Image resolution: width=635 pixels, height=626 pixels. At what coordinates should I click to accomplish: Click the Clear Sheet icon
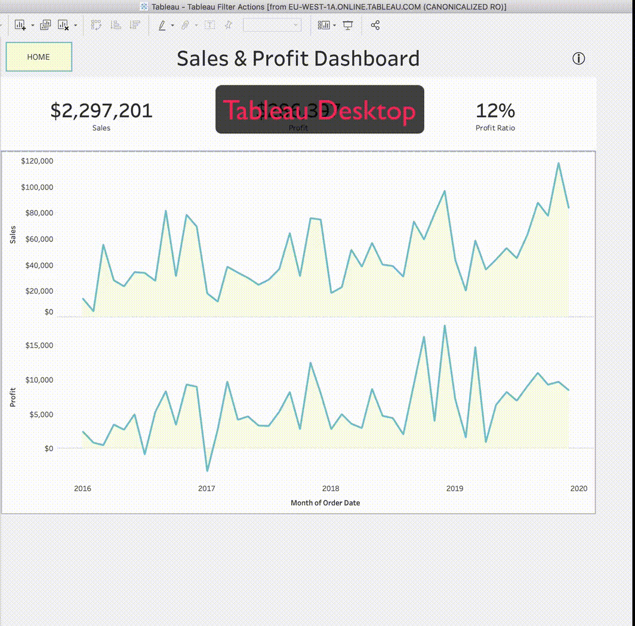63,25
